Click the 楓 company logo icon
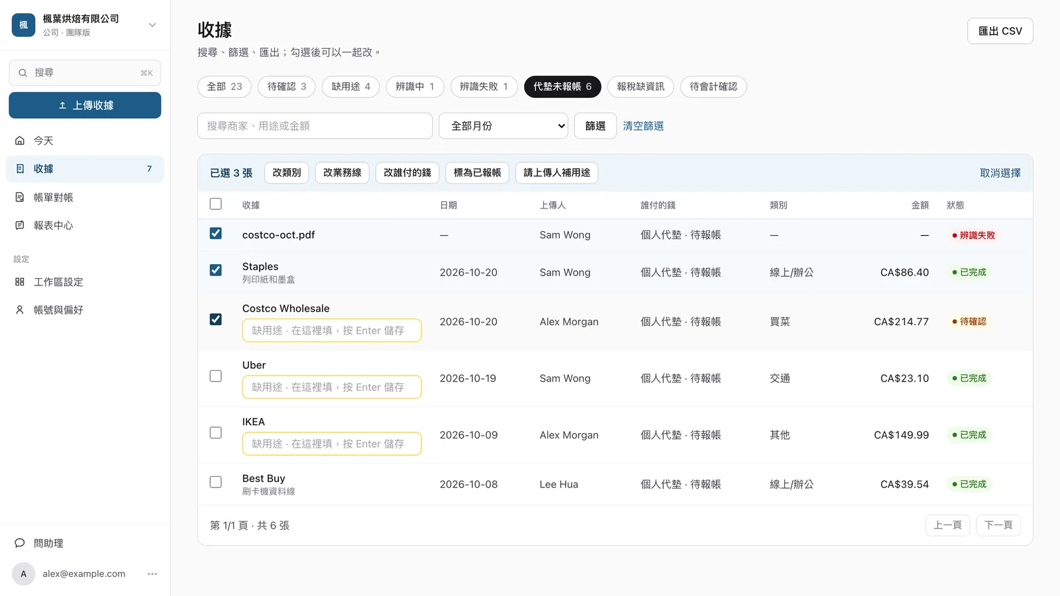Viewport: 1060px width, 596px height. coord(23,25)
